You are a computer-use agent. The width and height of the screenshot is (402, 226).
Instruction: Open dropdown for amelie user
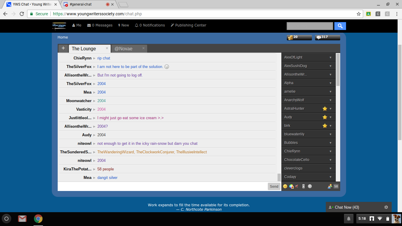point(330,92)
